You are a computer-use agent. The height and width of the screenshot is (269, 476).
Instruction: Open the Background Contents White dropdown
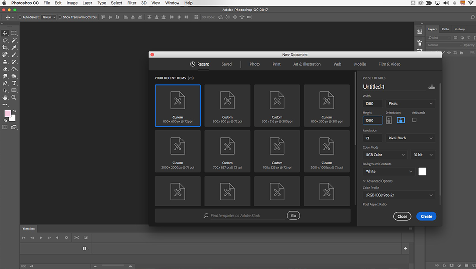pos(388,171)
